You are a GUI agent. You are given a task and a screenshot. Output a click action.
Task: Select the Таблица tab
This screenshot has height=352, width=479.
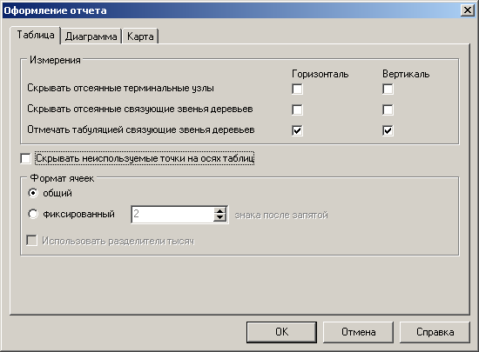click(x=36, y=35)
